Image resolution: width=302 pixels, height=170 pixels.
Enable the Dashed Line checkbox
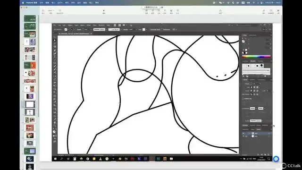coord(243,99)
